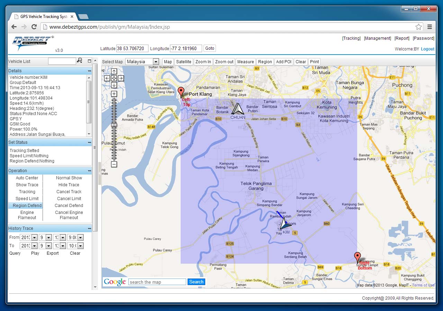Maximize the Vehicle List panel square icon
The width and height of the screenshot is (443, 311).
(x=89, y=61)
